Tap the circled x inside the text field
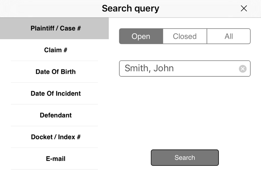The height and width of the screenshot is (174, 261). click(243, 69)
